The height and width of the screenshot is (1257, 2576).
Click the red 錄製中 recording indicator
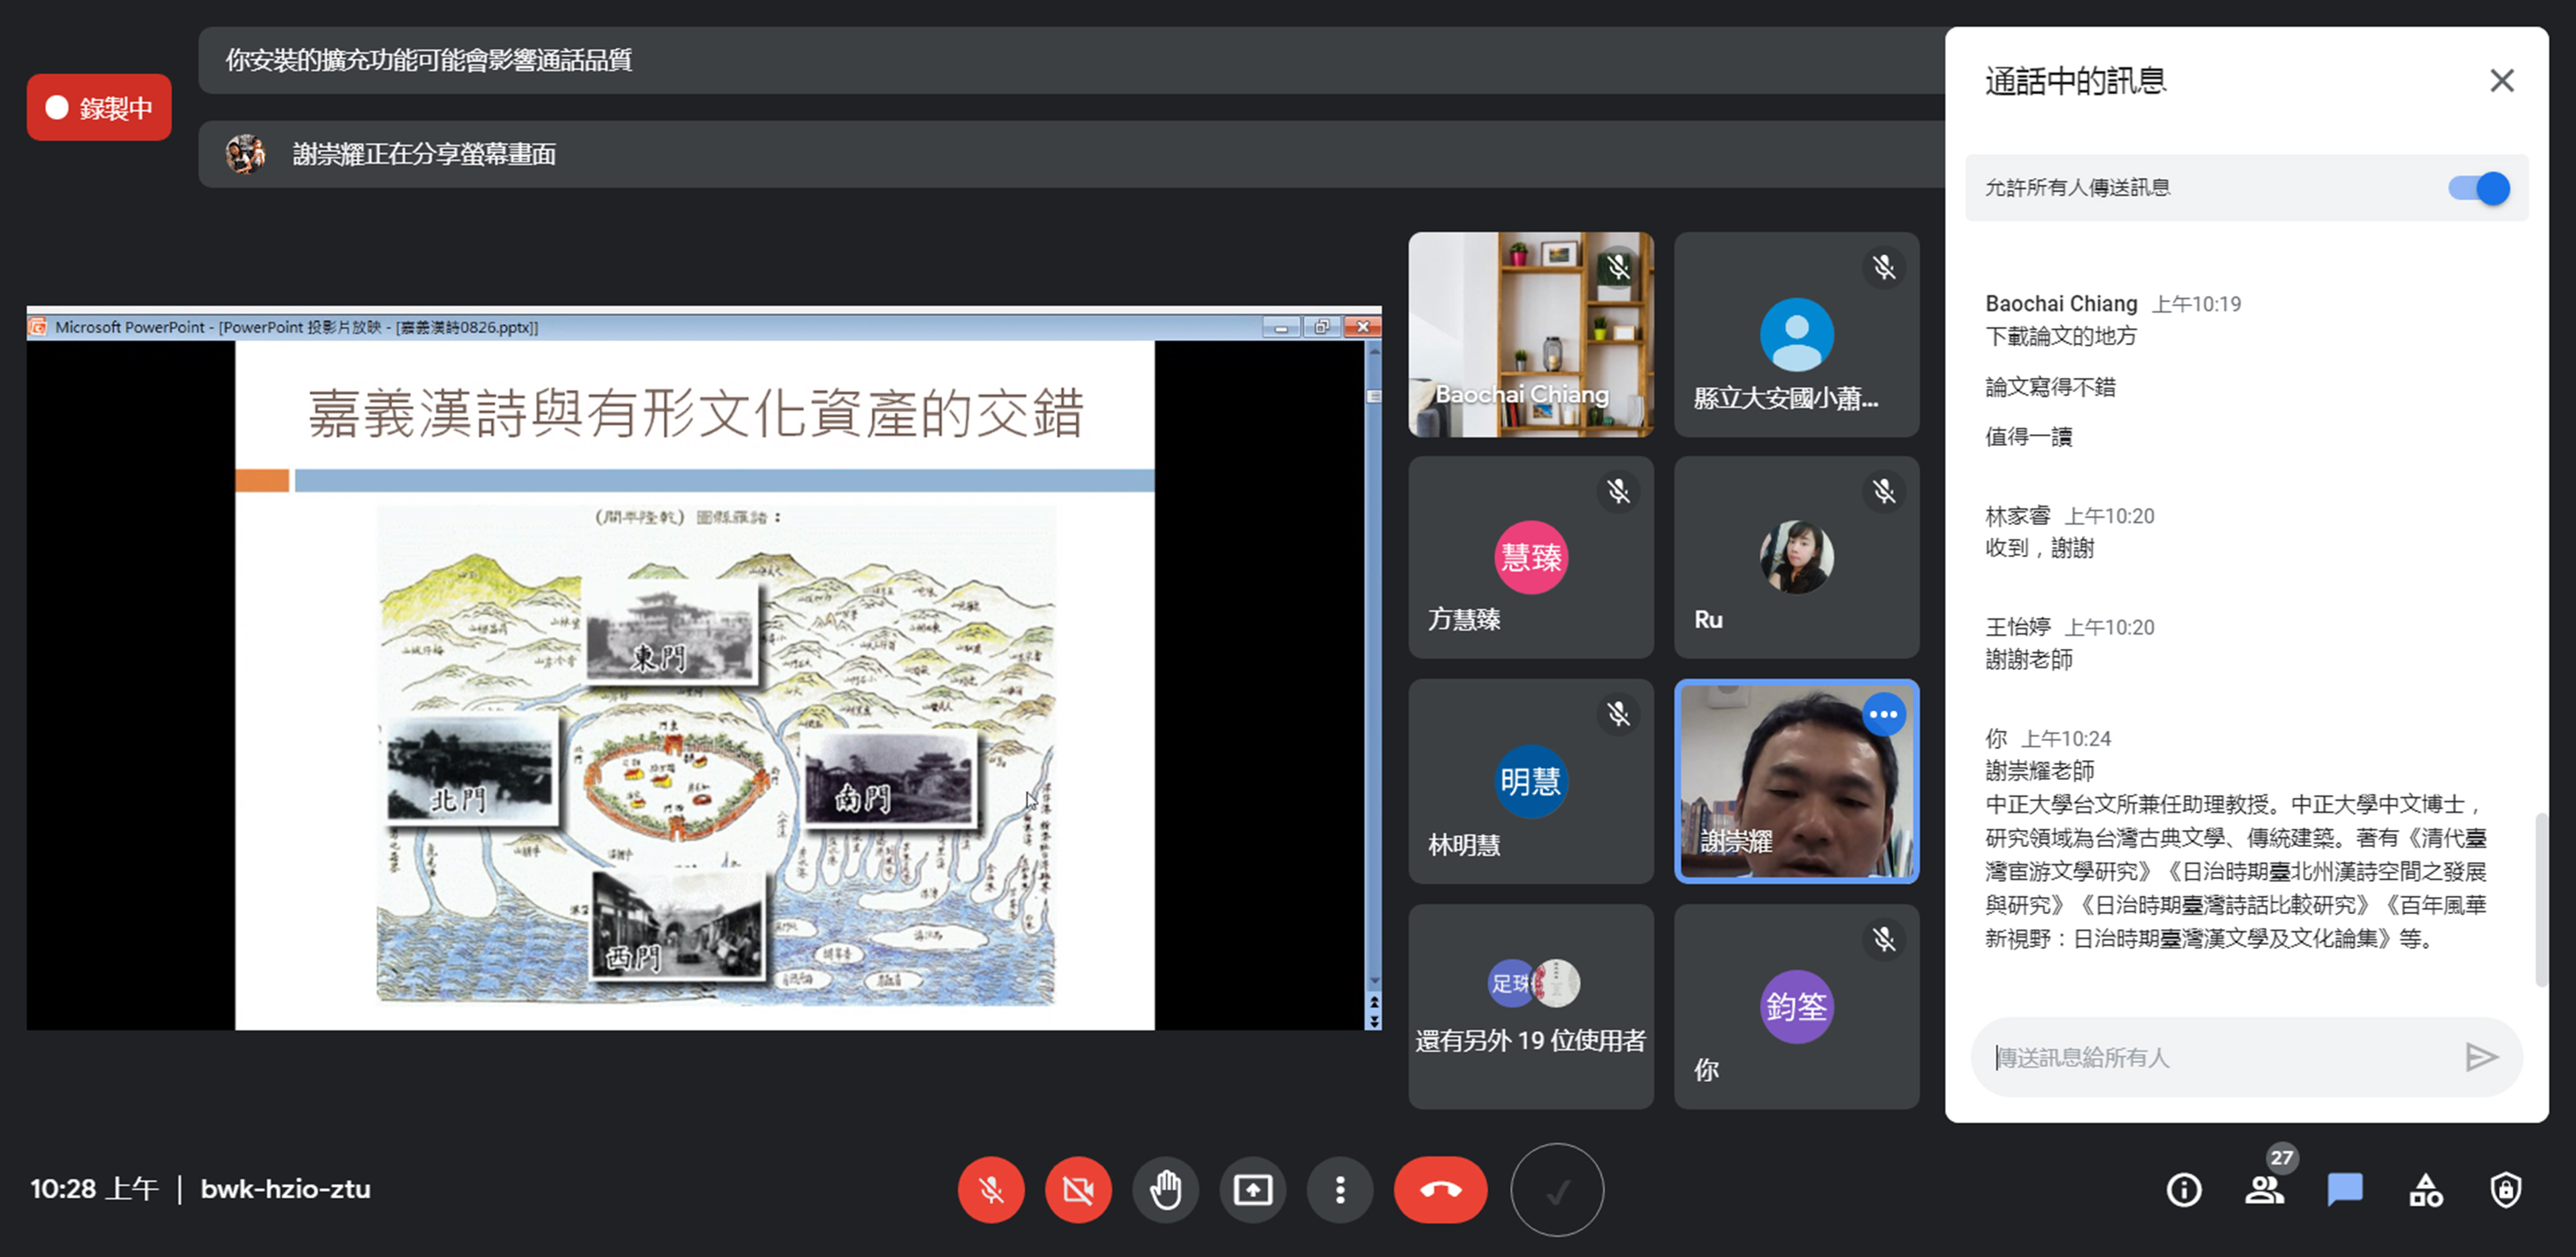coord(99,107)
